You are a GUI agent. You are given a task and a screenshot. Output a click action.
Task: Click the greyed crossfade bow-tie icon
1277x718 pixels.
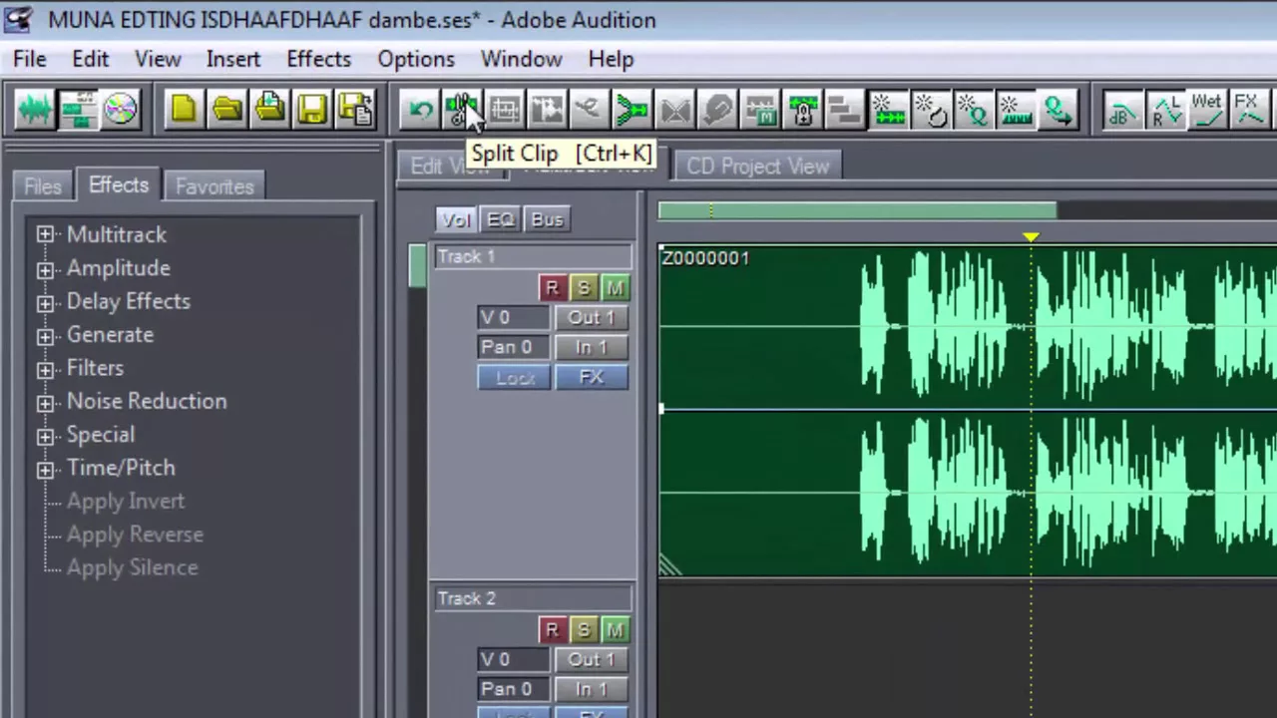pos(674,110)
